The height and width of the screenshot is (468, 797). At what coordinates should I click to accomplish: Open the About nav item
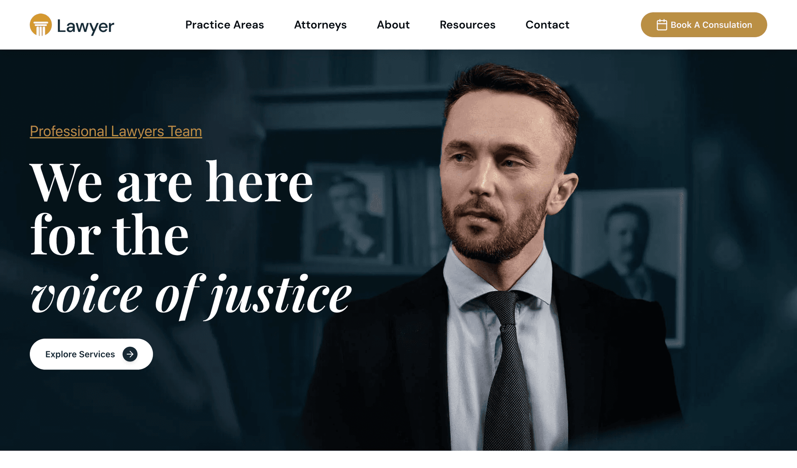coord(393,25)
